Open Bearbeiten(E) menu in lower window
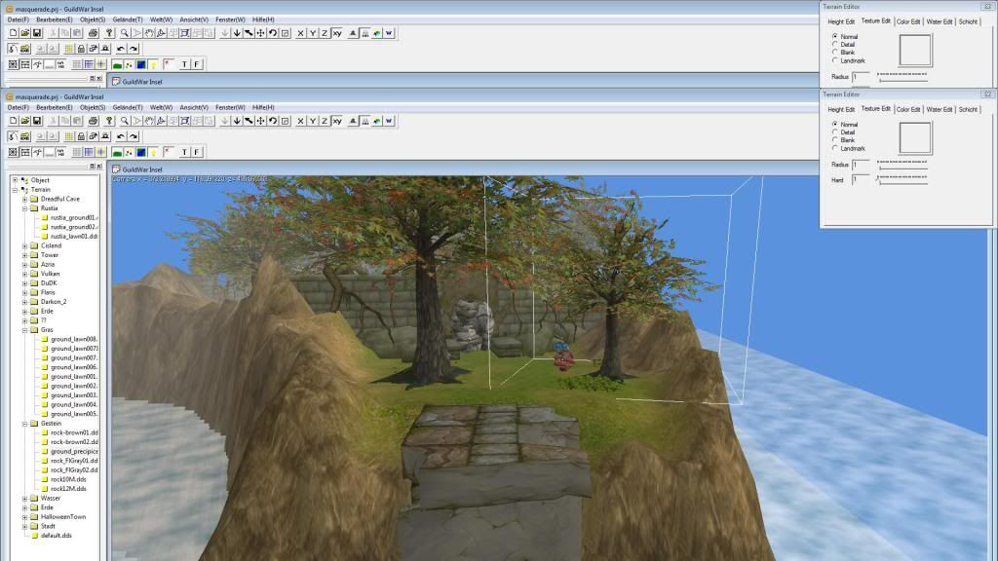 click(x=55, y=107)
